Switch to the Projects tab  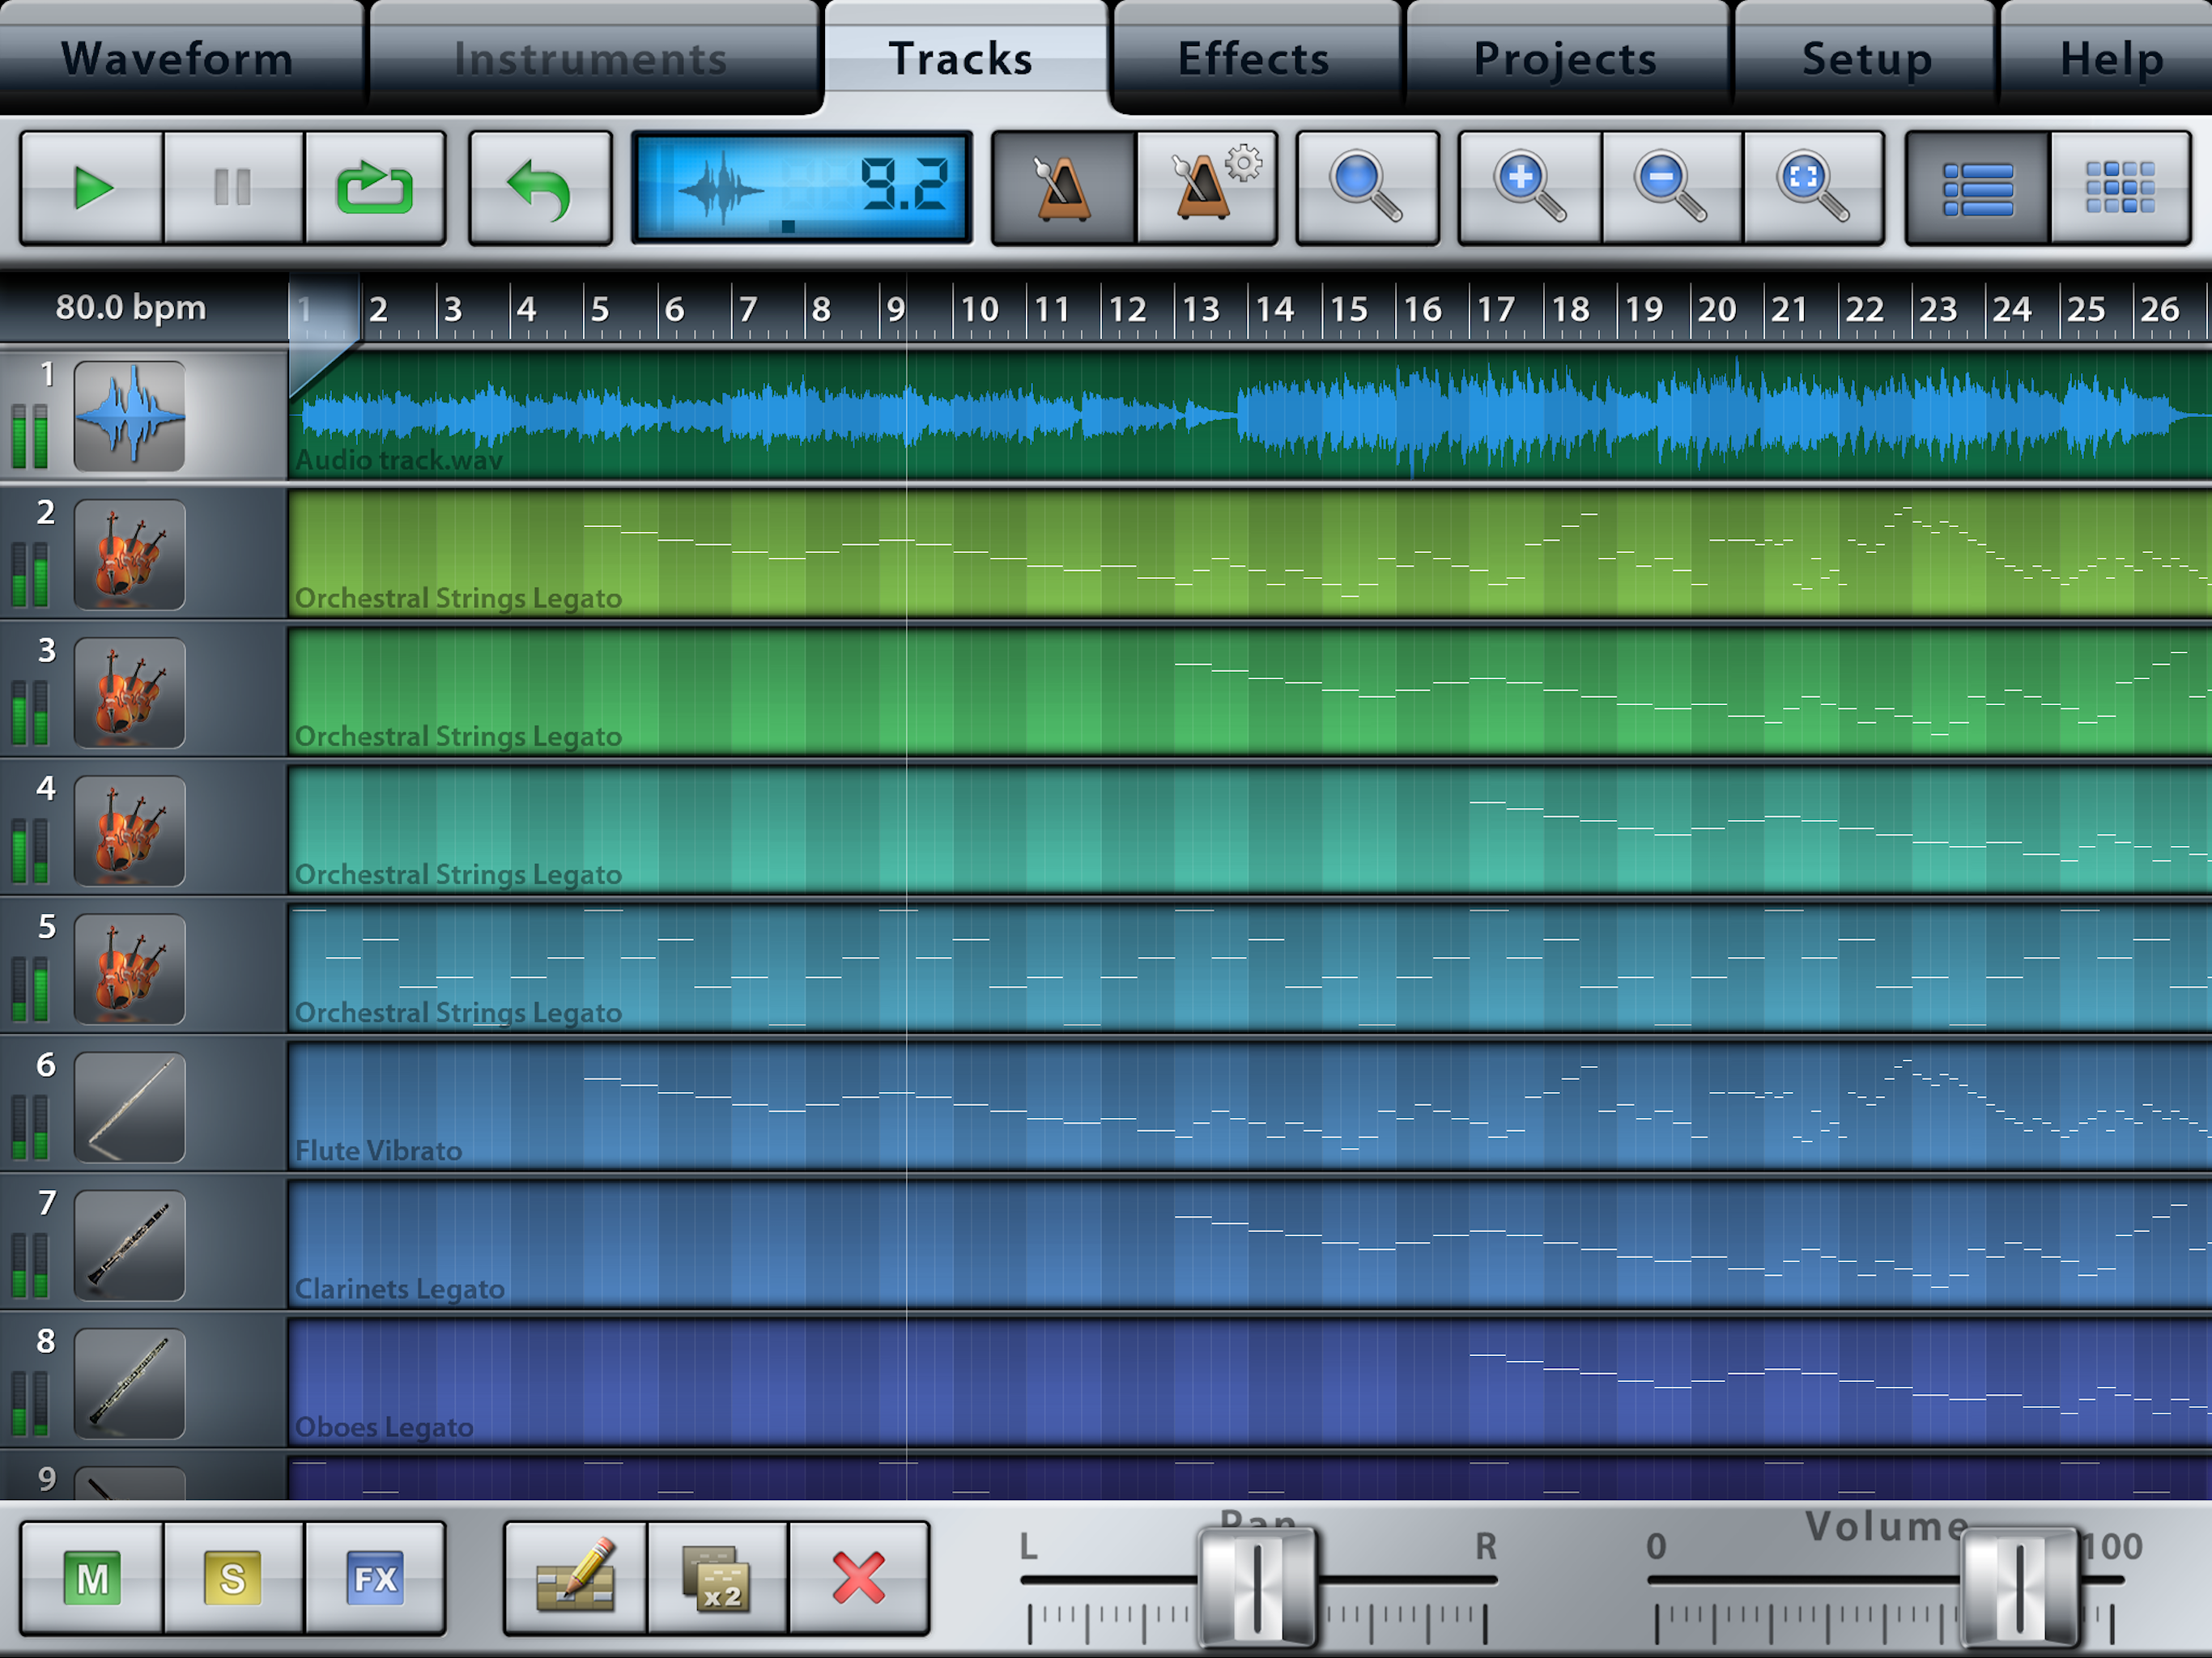coord(1565,58)
